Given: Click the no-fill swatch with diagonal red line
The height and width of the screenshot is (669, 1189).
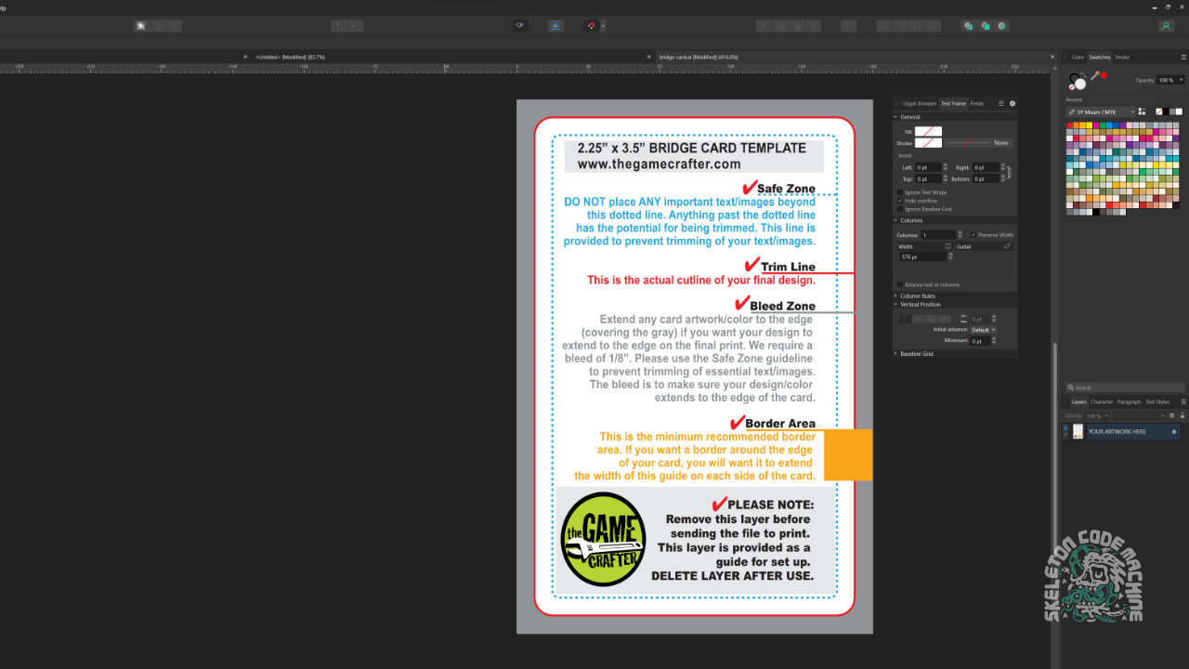Looking at the screenshot, I should click(x=1159, y=111).
